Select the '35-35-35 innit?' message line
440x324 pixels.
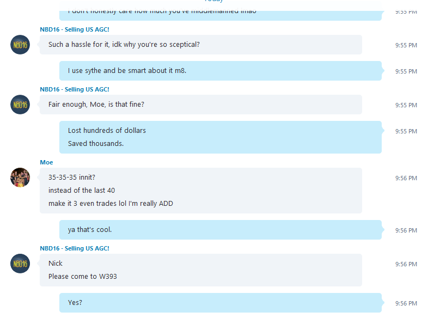pos(72,178)
